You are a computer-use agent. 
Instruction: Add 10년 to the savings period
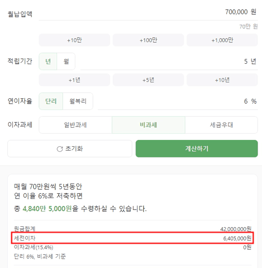pyautogui.click(x=222, y=80)
